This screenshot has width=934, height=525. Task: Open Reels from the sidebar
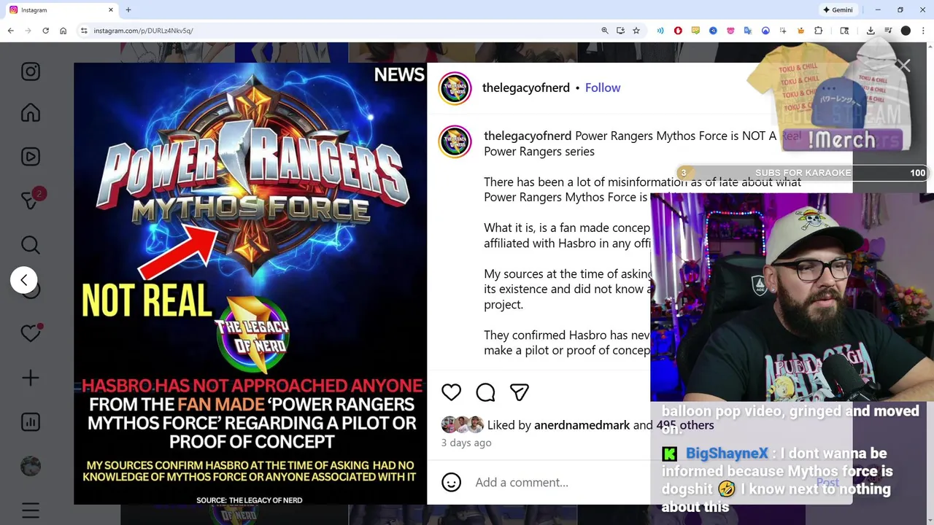click(x=31, y=157)
